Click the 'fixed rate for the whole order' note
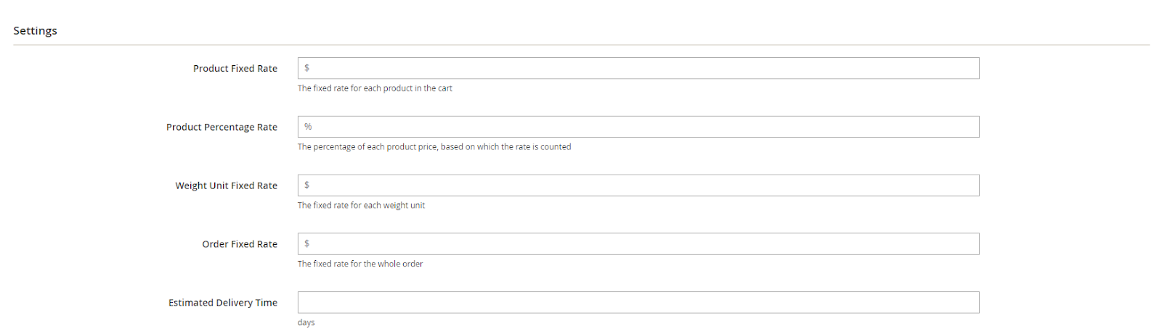This screenshot has height=334, width=1162. (x=360, y=264)
